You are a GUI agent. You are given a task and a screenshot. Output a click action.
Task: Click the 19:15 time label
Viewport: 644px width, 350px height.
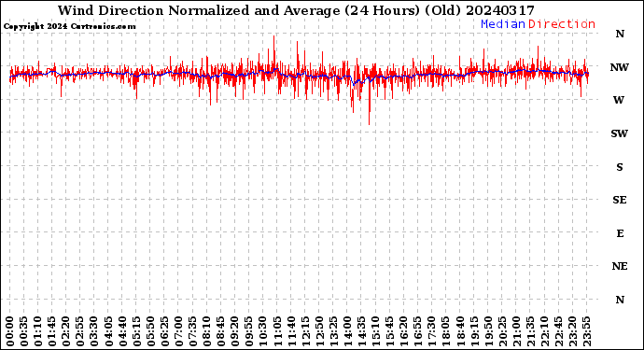(474, 331)
